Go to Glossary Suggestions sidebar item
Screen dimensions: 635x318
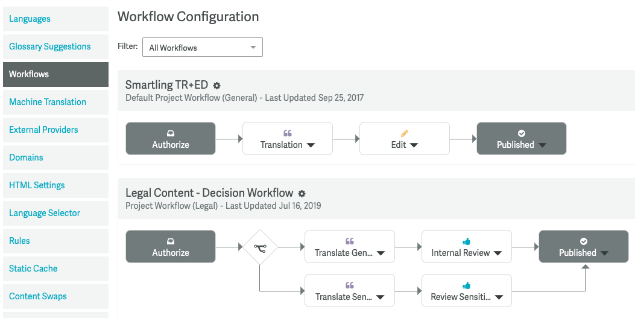pyautogui.click(x=50, y=46)
